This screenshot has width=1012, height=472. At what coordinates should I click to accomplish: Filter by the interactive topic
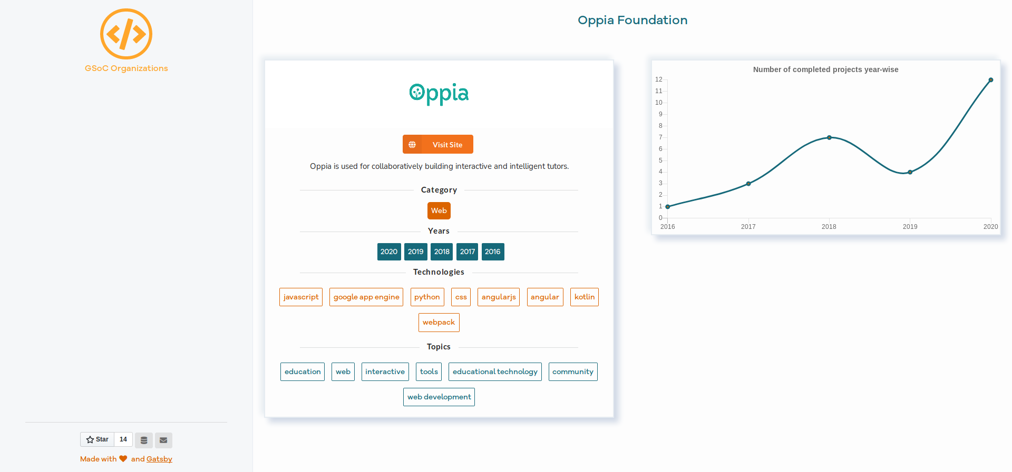(x=385, y=371)
